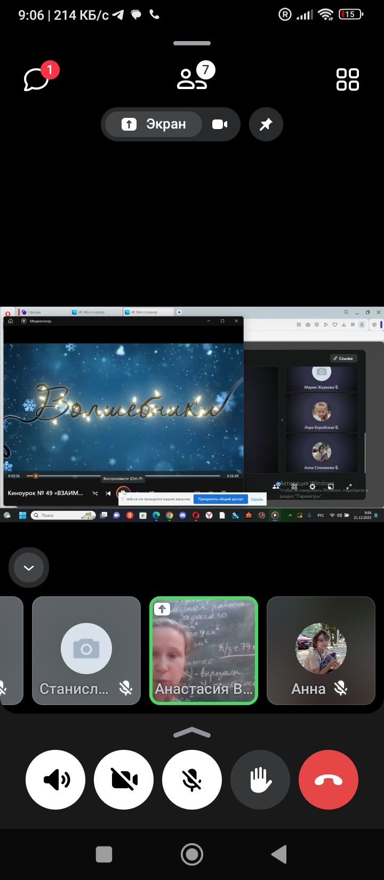Unmute your microphone

coord(192,780)
